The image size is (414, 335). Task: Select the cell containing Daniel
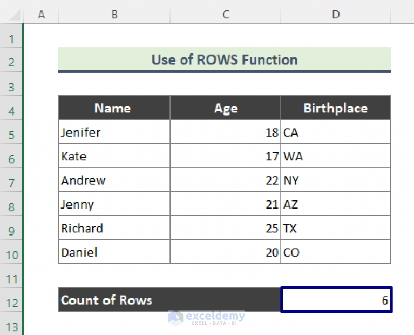tap(114, 252)
